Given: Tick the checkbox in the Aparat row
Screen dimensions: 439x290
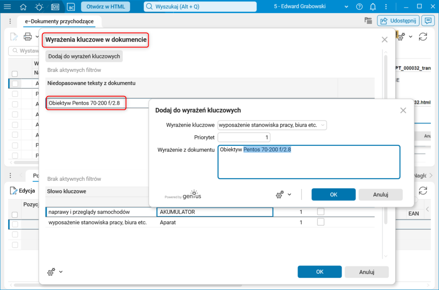Looking at the screenshot, I should [x=321, y=222].
